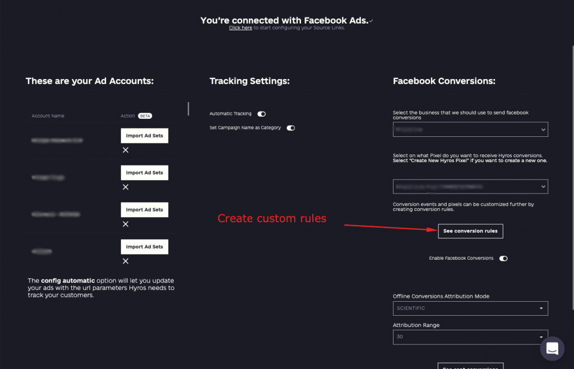The image size is (574, 369).
Task: Click See conversion rules button
Action: tap(470, 231)
